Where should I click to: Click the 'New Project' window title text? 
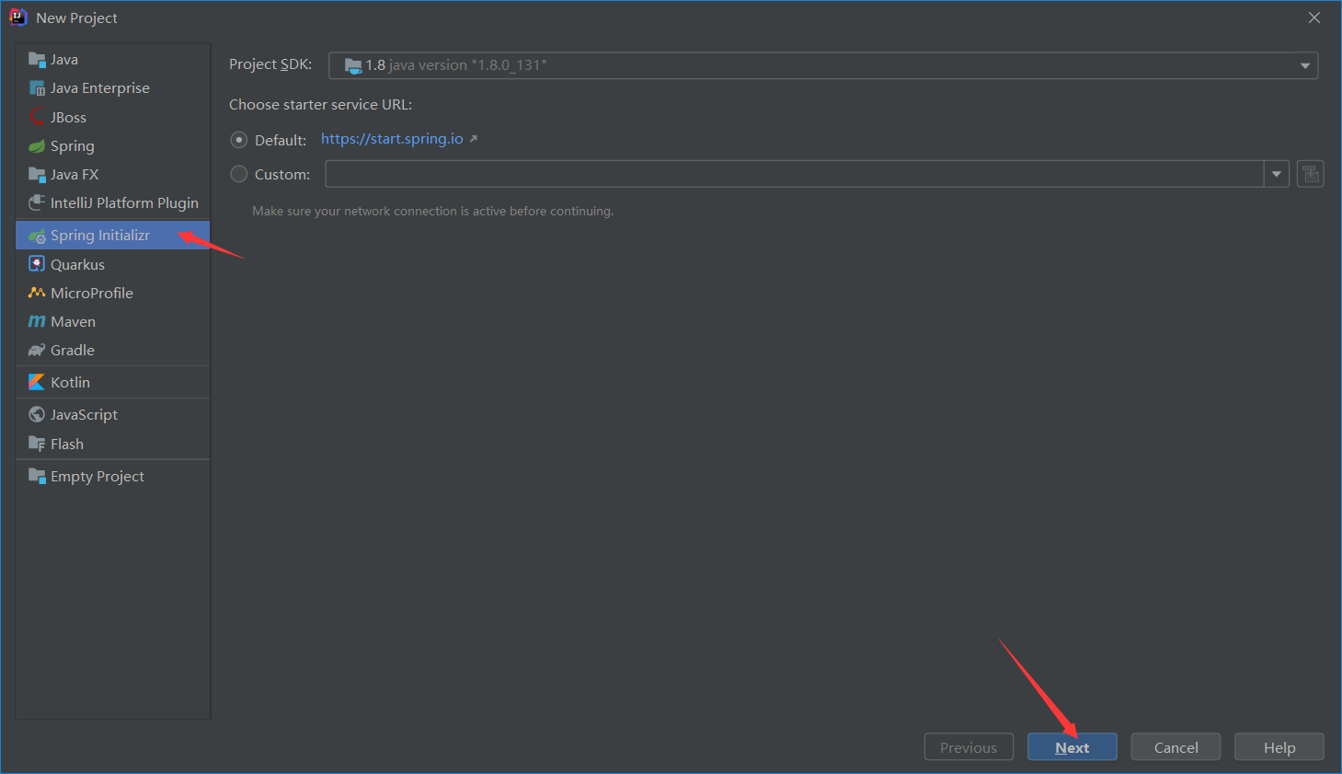coord(76,18)
